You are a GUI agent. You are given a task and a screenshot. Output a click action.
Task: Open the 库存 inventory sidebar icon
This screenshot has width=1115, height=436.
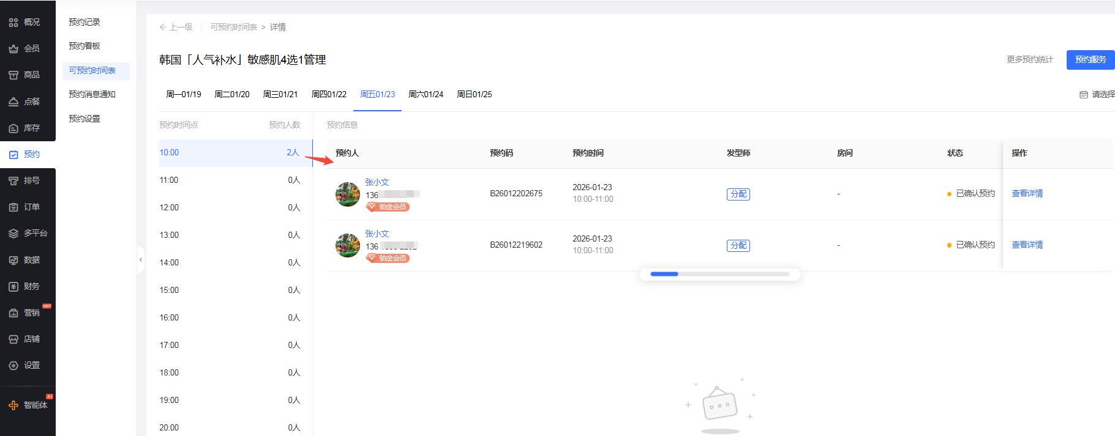click(x=13, y=128)
